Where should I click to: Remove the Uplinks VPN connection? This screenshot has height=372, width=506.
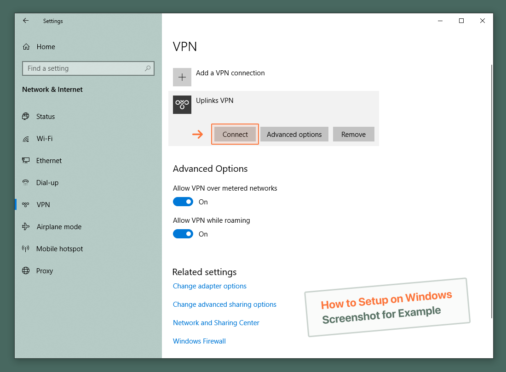pos(353,134)
